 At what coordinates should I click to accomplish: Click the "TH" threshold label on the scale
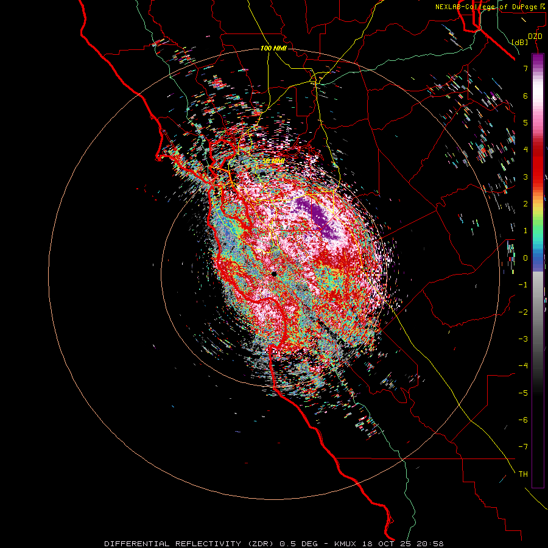click(523, 474)
